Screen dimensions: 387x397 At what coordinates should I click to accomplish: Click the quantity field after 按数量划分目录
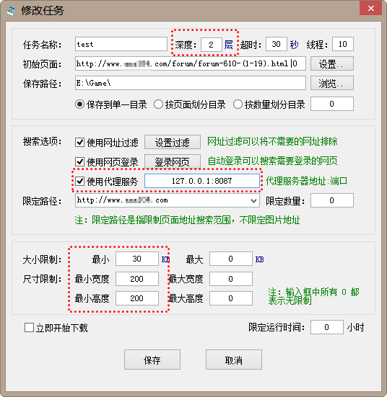[332, 104]
